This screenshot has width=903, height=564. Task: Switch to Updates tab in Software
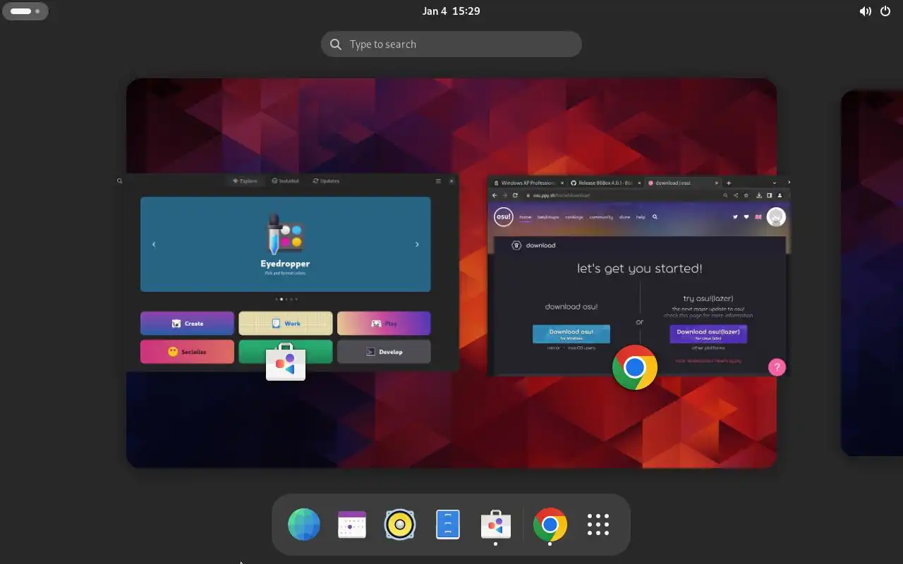(x=326, y=181)
